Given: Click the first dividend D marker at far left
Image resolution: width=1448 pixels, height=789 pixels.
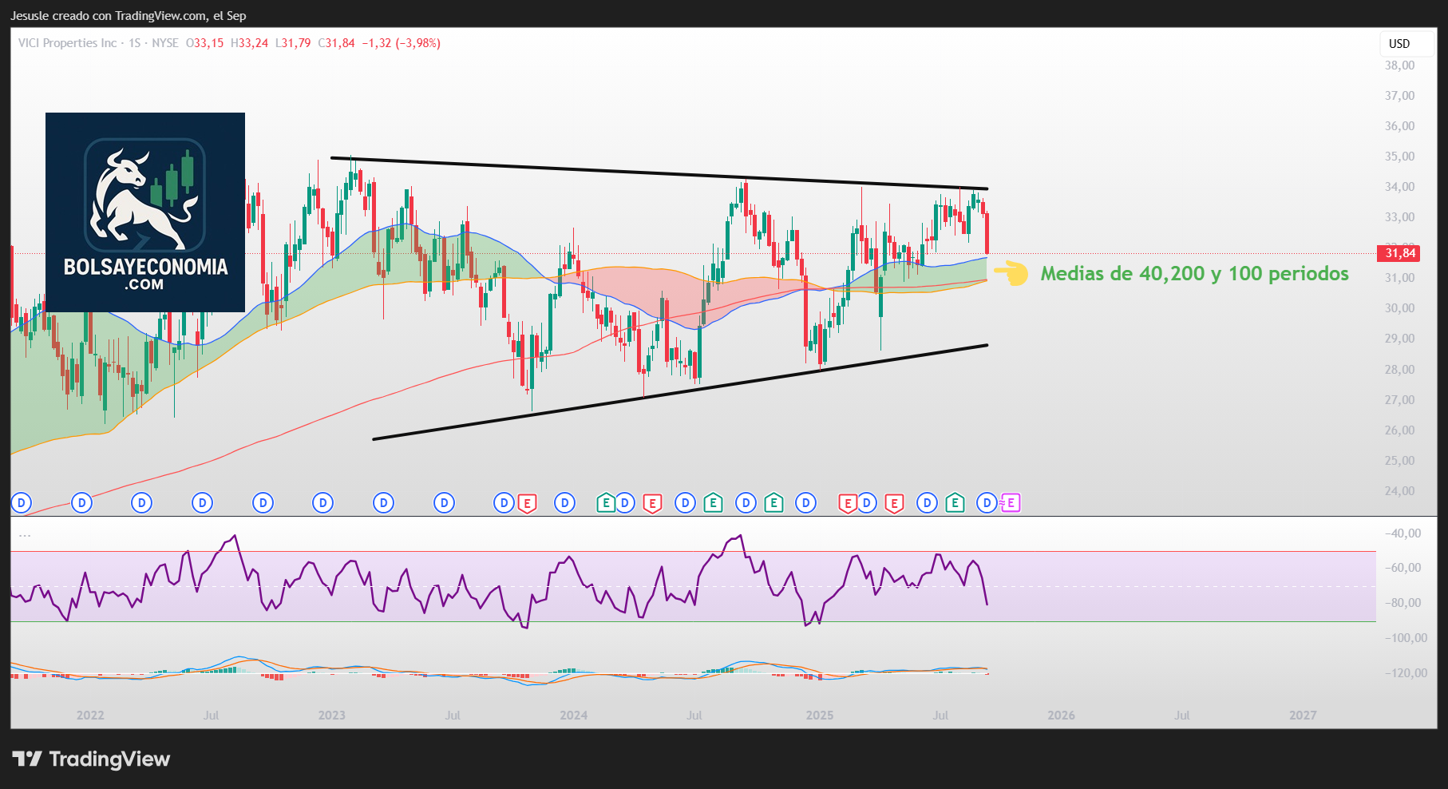Looking at the screenshot, I should pyautogui.click(x=21, y=503).
